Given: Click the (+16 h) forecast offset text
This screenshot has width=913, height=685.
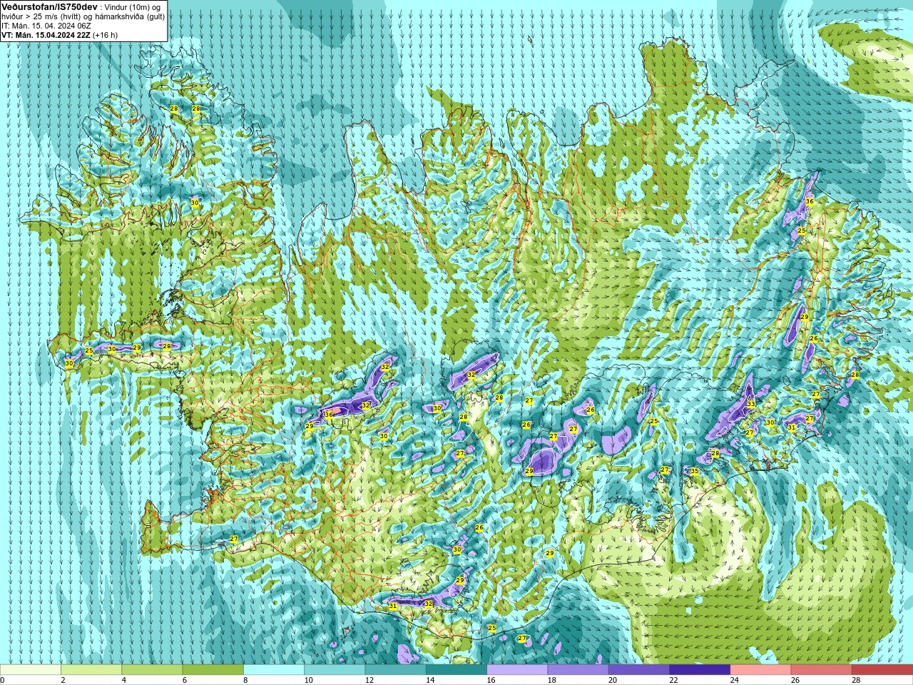Looking at the screenshot, I should [106, 35].
